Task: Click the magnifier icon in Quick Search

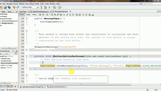Action: tap(141, 4)
